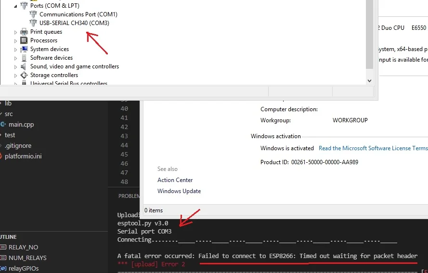Image resolution: width=428 pixels, height=273 pixels.
Task: Select RELAY_NO in the outline
Action: [23, 247]
